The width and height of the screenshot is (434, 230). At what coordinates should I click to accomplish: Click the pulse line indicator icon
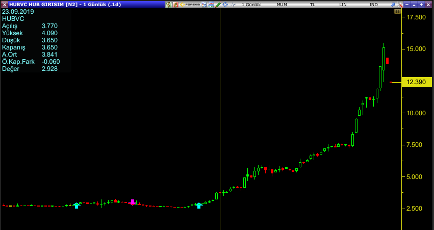coord(233,5)
